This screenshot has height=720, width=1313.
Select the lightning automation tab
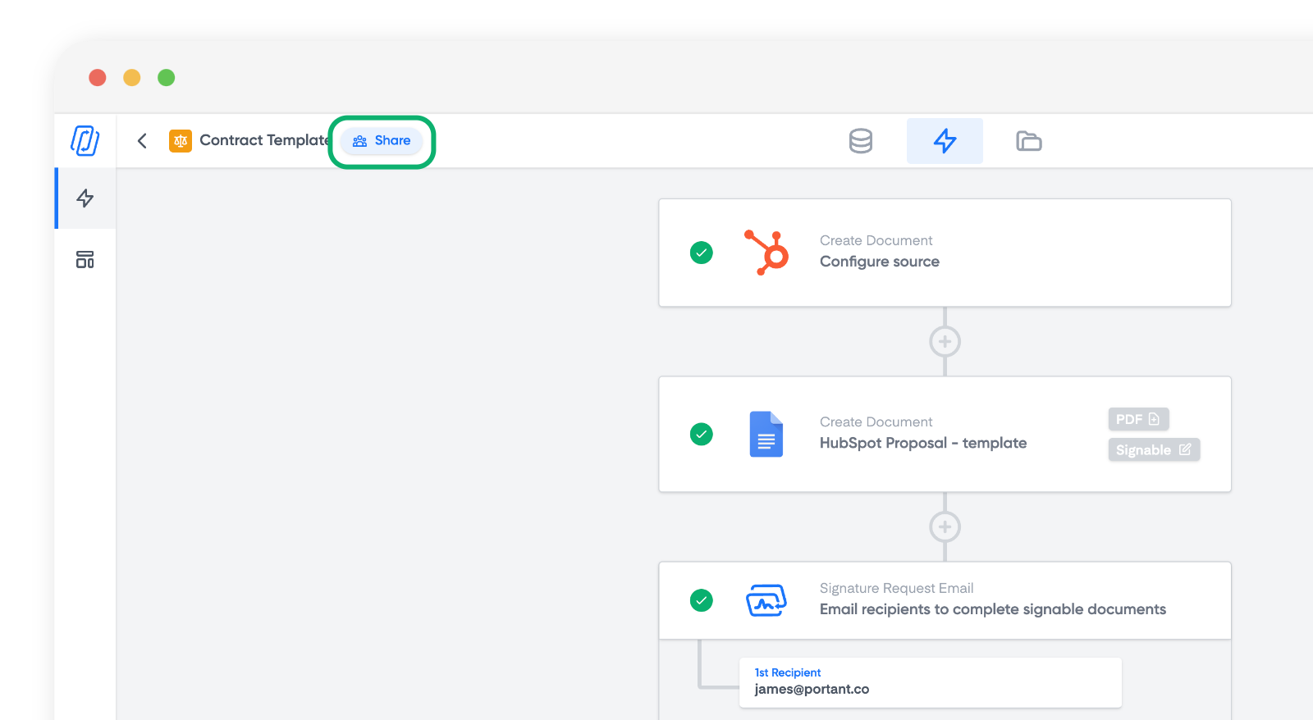(x=945, y=141)
